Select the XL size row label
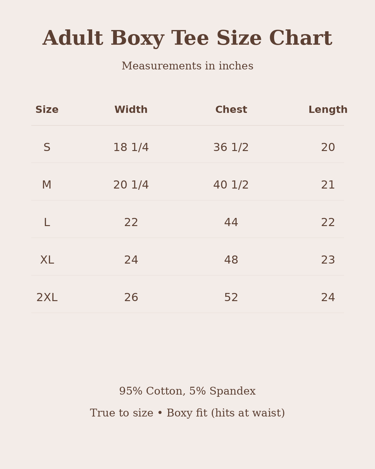 click(47, 260)
